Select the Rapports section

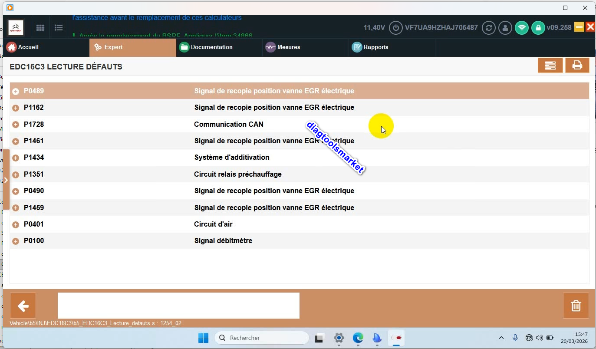click(375, 47)
